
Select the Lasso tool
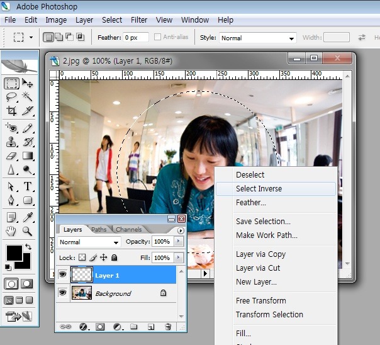pyautogui.click(x=11, y=97)
